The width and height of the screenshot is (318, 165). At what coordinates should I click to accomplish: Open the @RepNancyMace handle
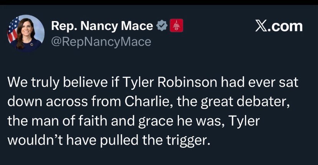click(101, 41)
